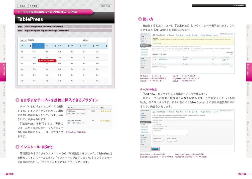Sort by the 1-E column arrows

tap(81, 46)
